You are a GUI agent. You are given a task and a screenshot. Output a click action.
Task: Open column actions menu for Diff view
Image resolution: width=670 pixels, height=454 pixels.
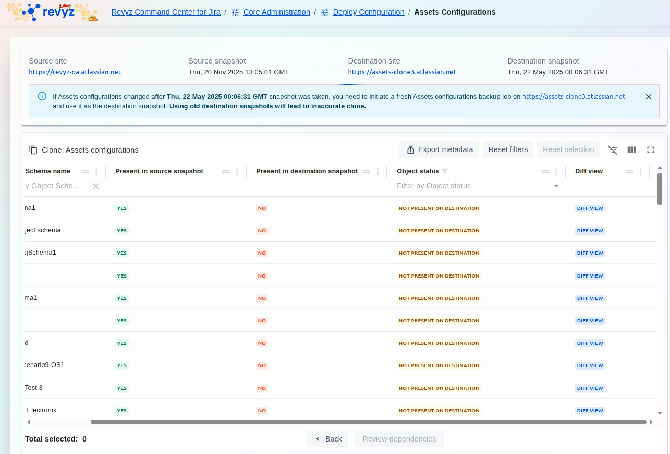[x=641, y=172]
